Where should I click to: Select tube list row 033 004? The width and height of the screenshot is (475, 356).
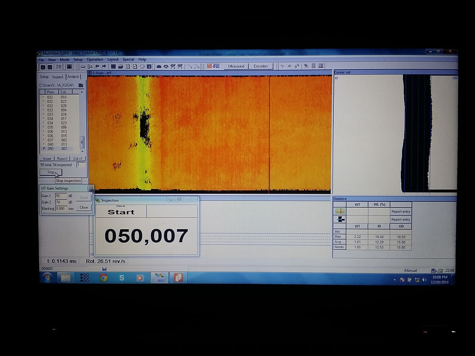coord(58,110)
